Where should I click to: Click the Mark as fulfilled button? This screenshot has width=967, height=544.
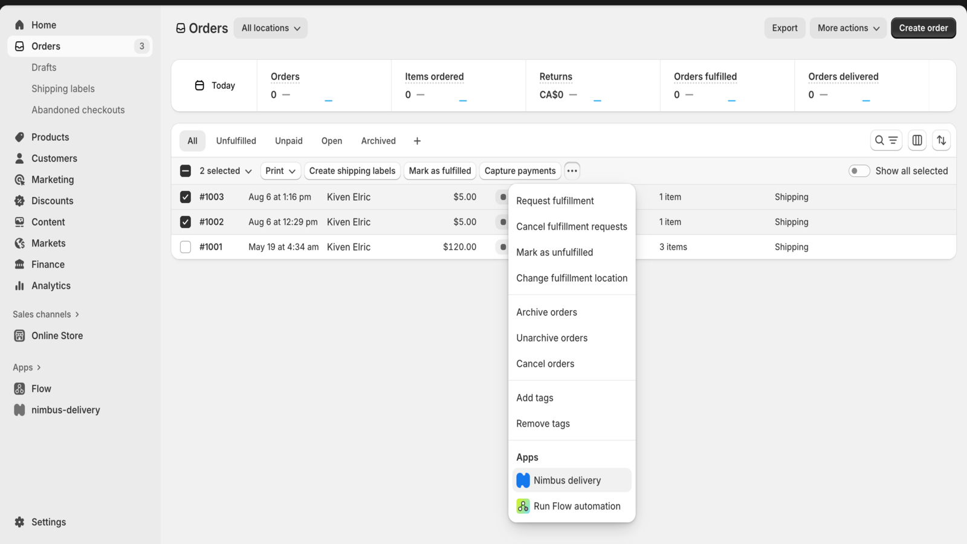click(439, 171)
